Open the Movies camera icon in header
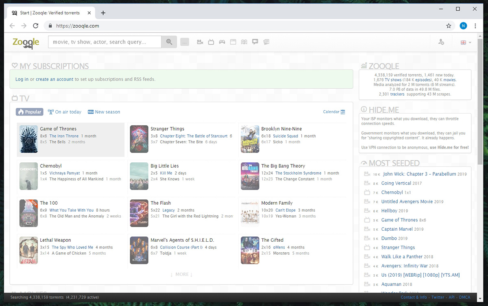Image resolution: width=488 pixels, height=306 pixels. 200,42
